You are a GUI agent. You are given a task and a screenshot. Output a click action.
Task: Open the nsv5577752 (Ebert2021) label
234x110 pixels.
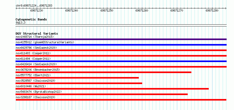33,75
